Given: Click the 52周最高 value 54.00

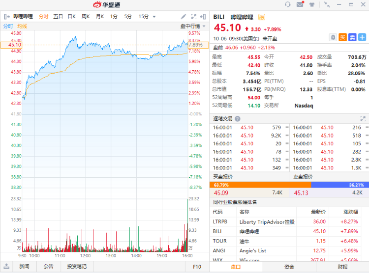Looking at the screenshot, I should [x=254, y=98].
